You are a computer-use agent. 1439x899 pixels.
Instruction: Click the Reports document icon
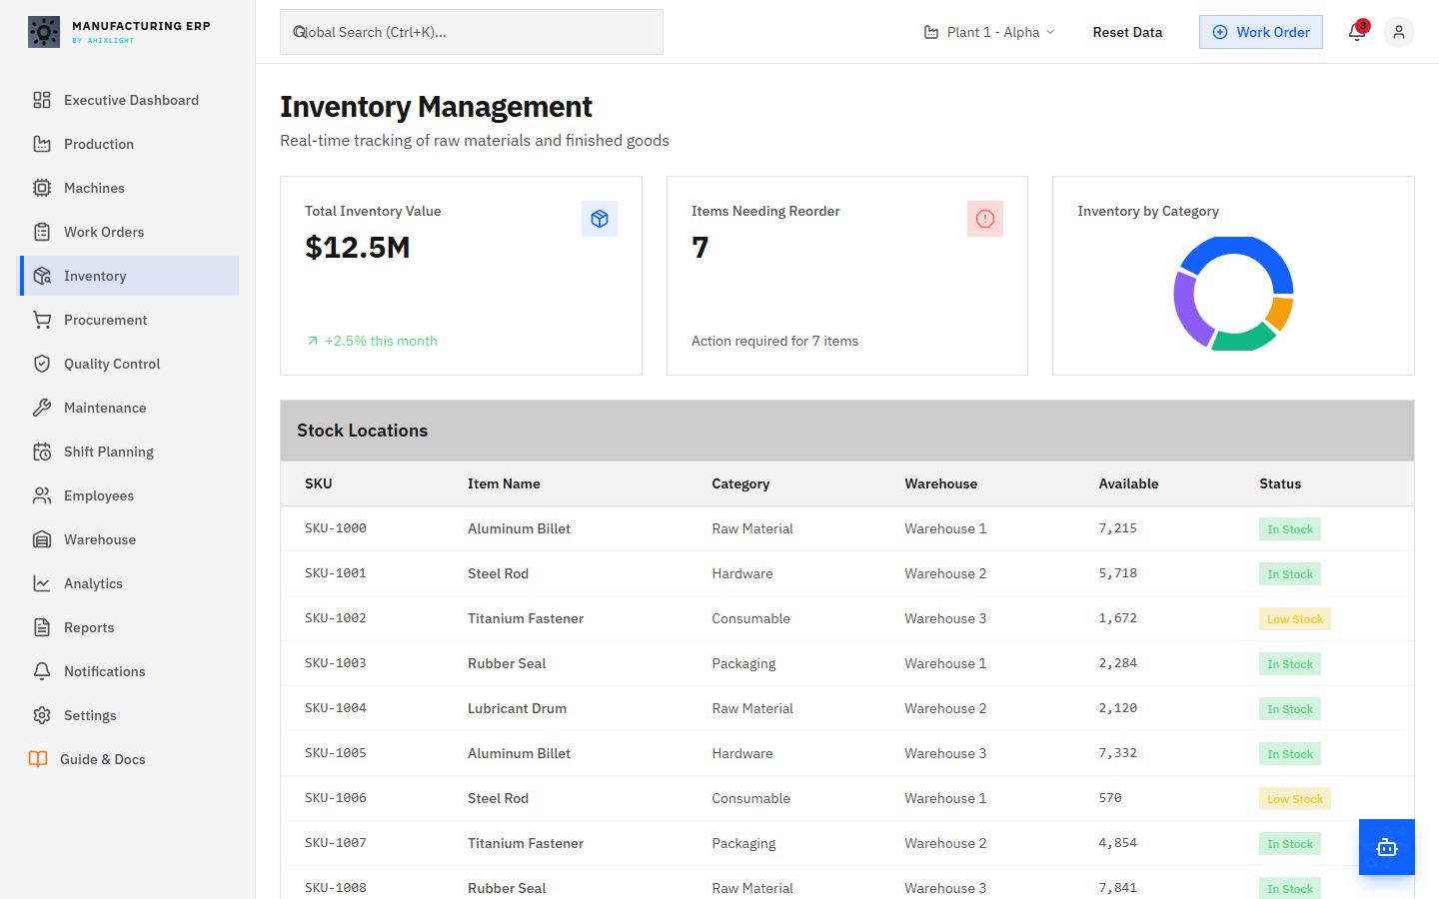[42, 627]
